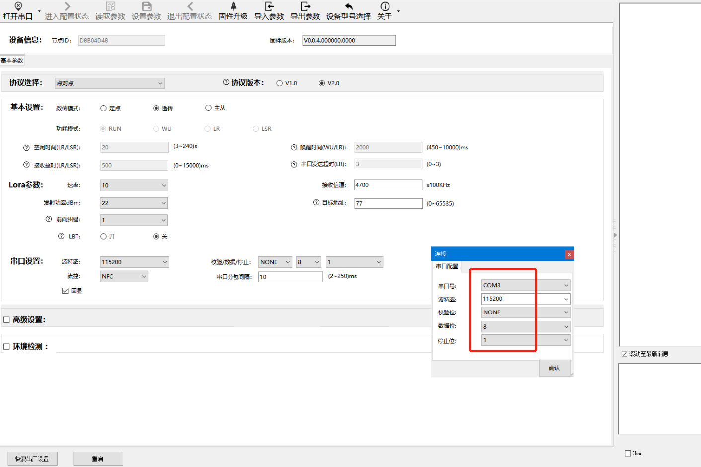Expand the 协议选择 protocol dropdown
The image size is (701, 467).
click(x=109, y=83)
